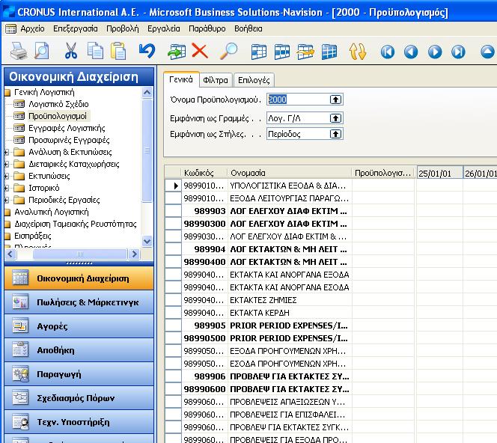This screenshot has width=497, height=443.
Task: Click the tree horizontal scroll-right arrow
Action: click(x=135, y=254)
